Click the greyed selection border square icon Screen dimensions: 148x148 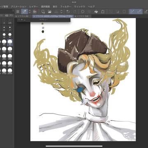[x=124, y=12]
